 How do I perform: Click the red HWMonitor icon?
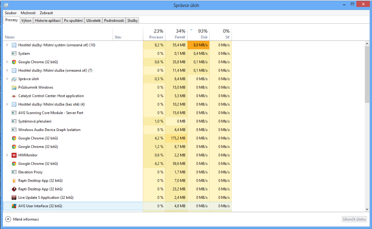(x=14, y=155)
